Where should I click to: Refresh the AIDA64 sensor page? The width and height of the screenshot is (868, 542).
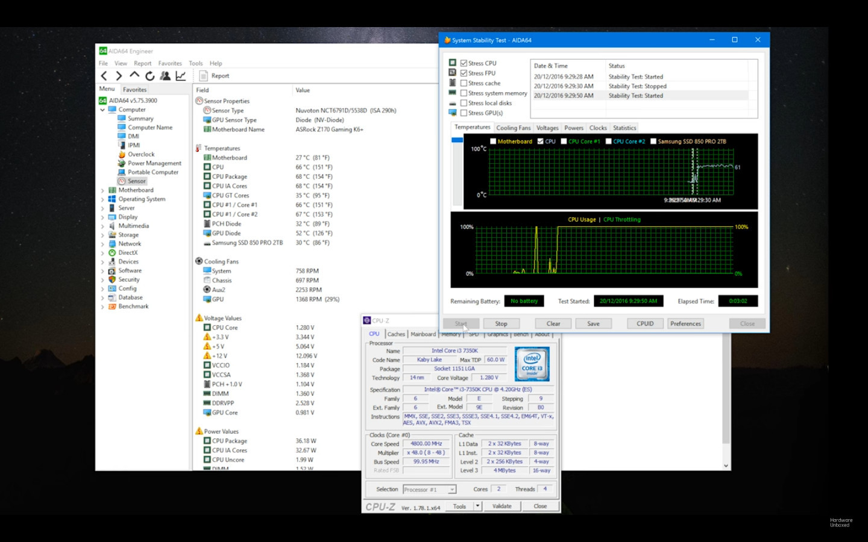pos(149,76)
